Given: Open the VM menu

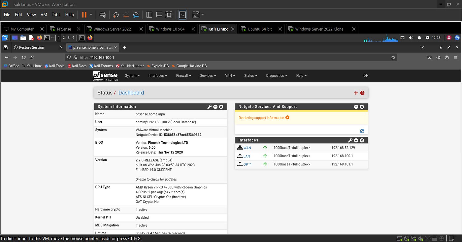Looking at the screenshot, I should tap(44, 15).
